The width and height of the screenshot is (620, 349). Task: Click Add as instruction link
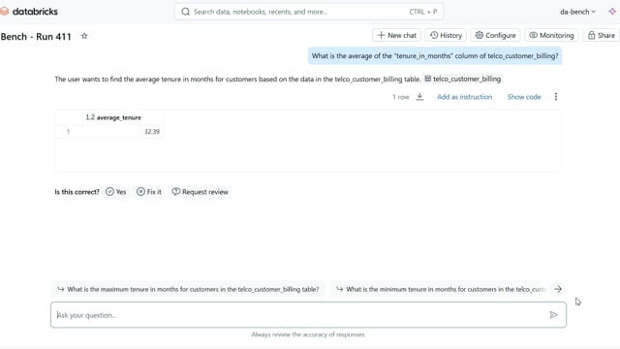(x=465, y=97)
